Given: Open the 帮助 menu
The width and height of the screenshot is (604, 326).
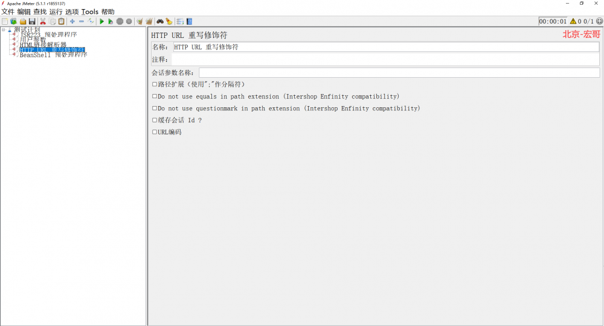Looking at the screenshot, I should (108, 12).
